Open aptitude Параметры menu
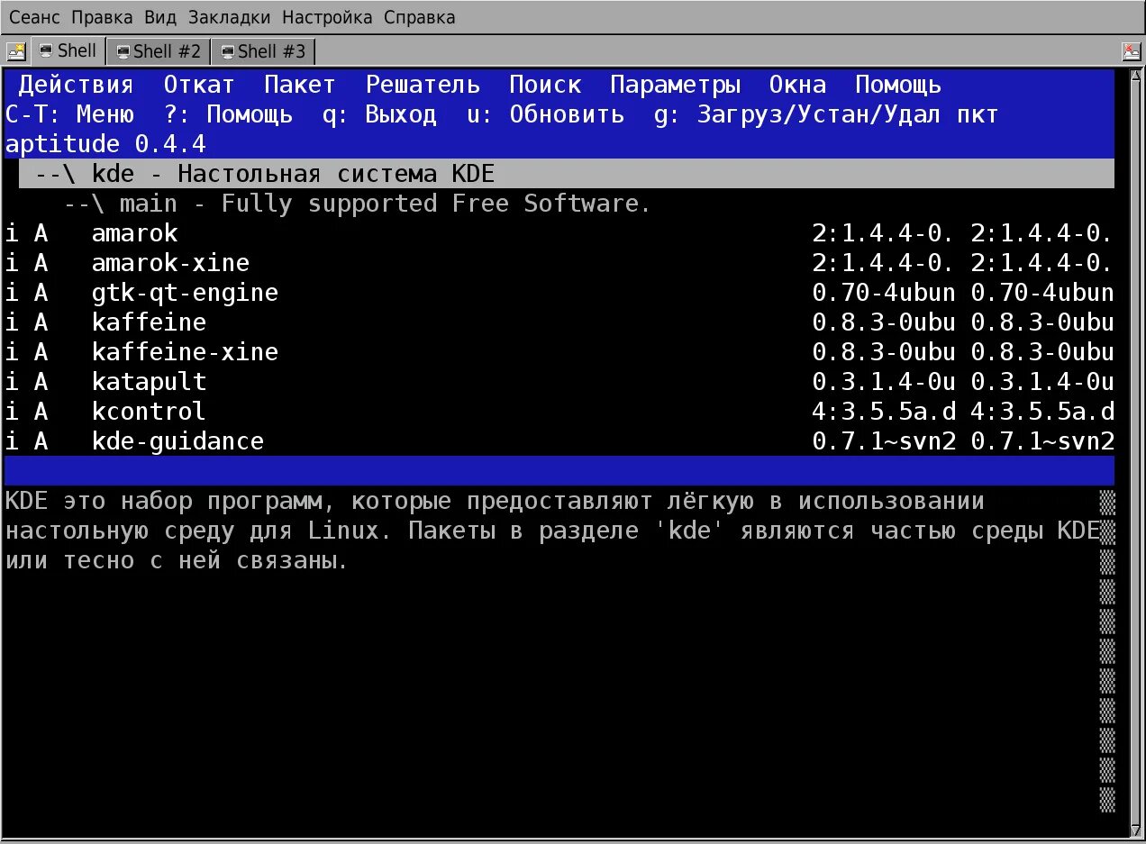 point(675,85)
